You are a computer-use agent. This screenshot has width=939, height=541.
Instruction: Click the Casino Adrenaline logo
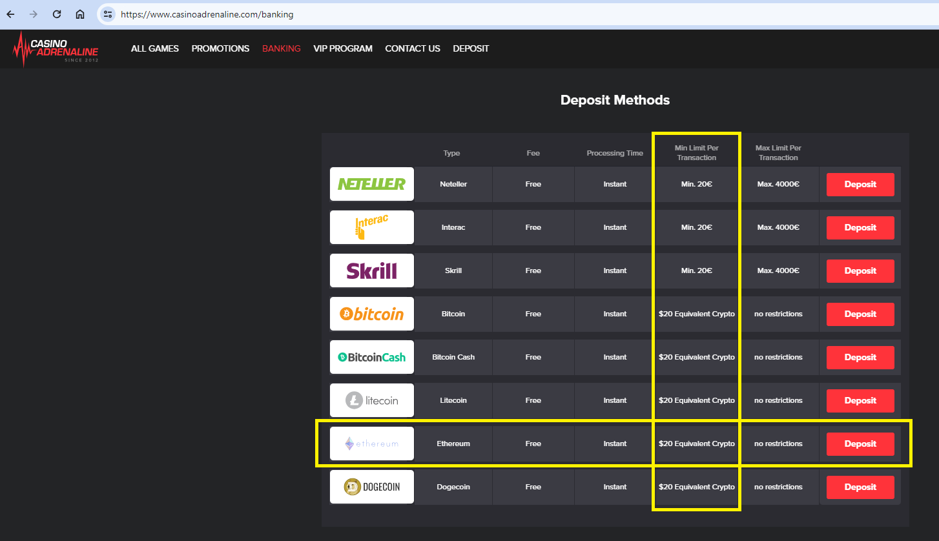click(56, 49)
